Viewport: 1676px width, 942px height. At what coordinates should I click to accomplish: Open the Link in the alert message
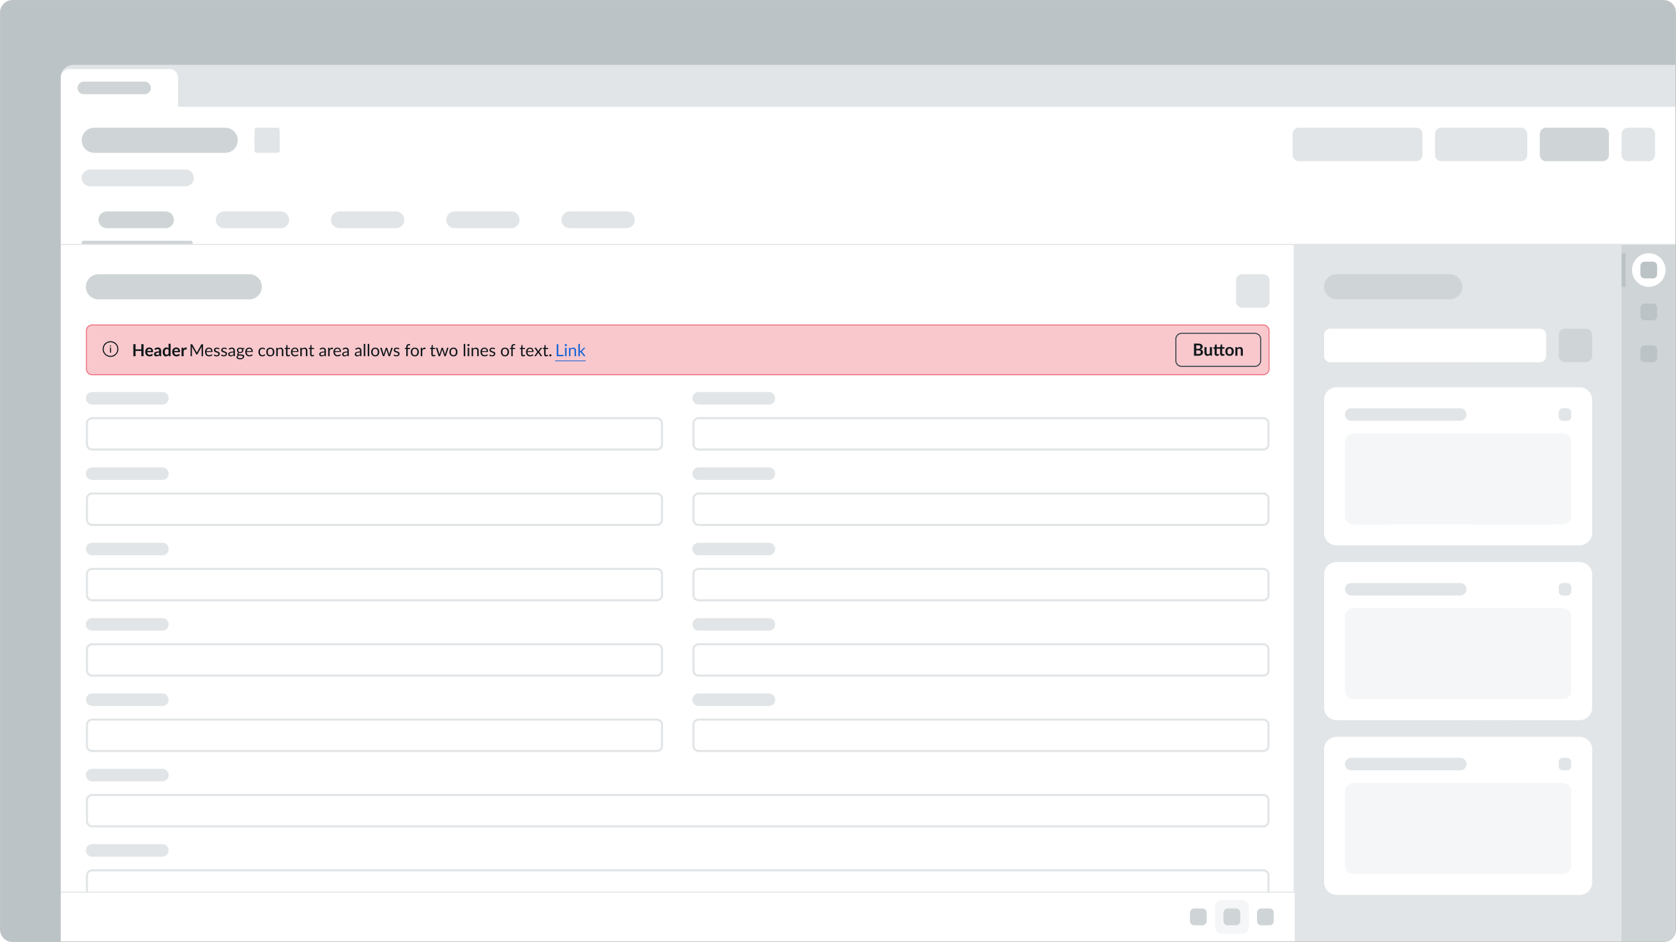570,350
